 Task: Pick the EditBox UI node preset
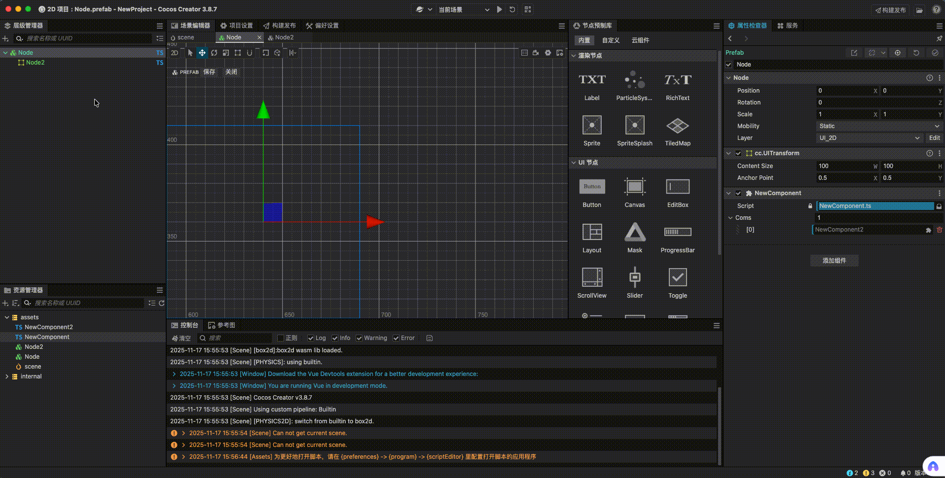point(678,193)
